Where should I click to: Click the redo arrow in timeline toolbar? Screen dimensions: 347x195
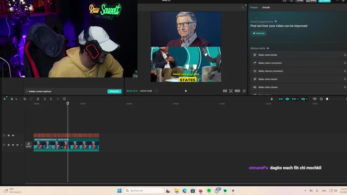[x=31, y=99]
